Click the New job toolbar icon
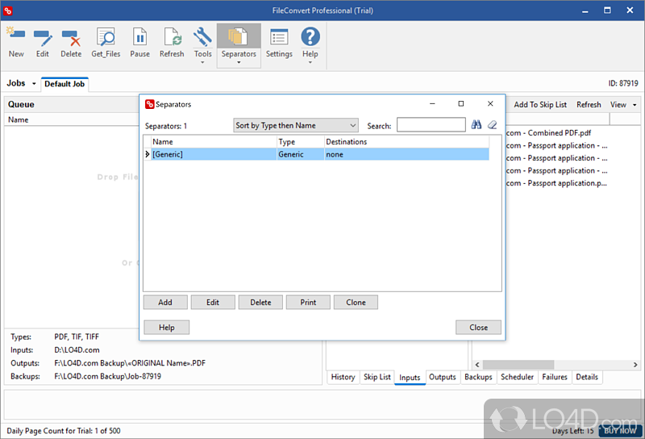 click(16, 42)
